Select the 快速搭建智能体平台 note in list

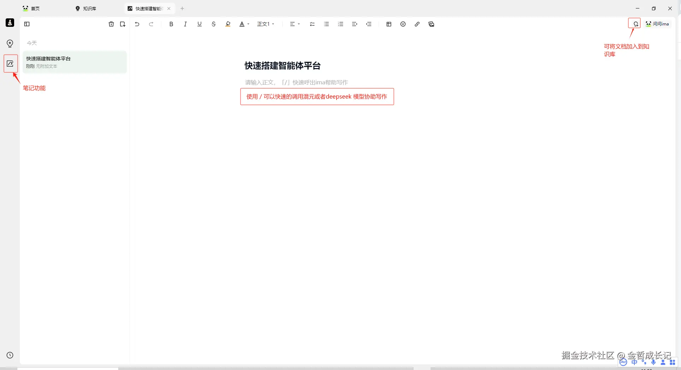pos(75,62)
